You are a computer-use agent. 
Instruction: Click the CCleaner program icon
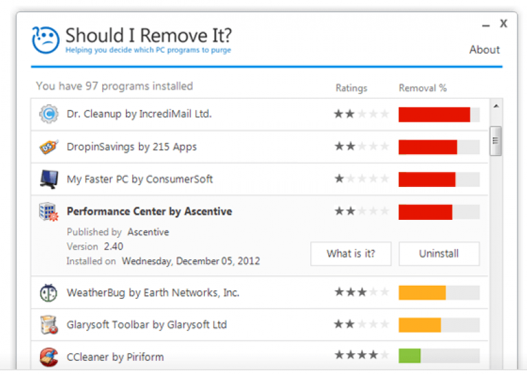click(x=49, y=357)
